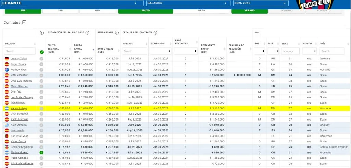Sort the Jugador column
The image size is (351, 168).
[35, 44]
